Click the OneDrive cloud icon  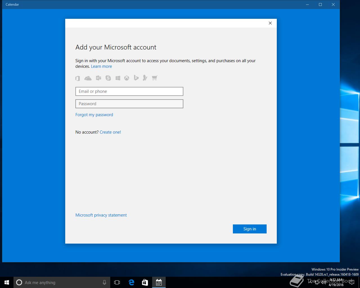(x=88, y=78)
